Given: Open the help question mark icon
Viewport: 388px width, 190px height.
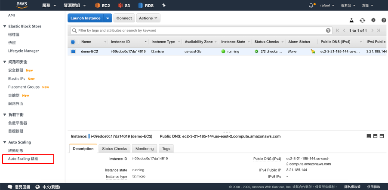Looking at the screenshot, I should pos(384,20).
